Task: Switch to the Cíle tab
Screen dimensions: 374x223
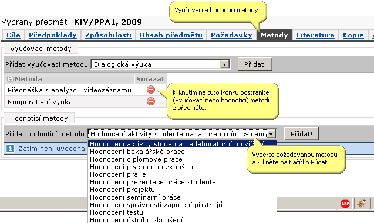Action: point(14,35)
